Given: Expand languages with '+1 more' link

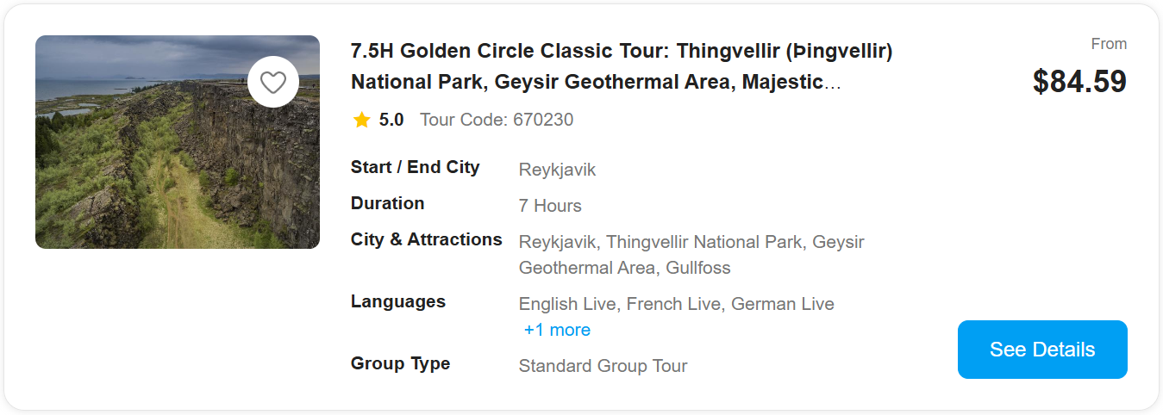Looking at the screenshot, I should click(x=558, y=330).
